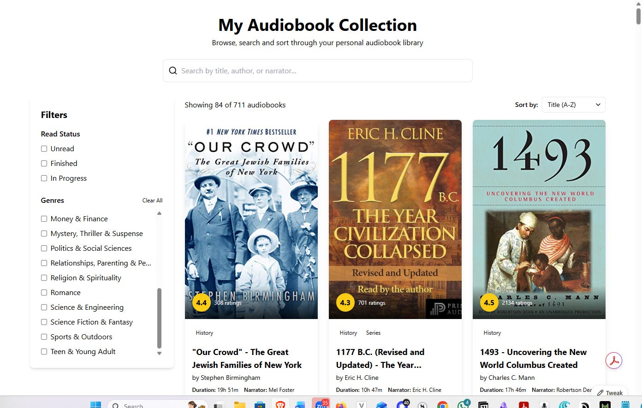Click the Series tag under 1177 B.C.
This screenshot has width=642, height=408.
pos(373,333)
